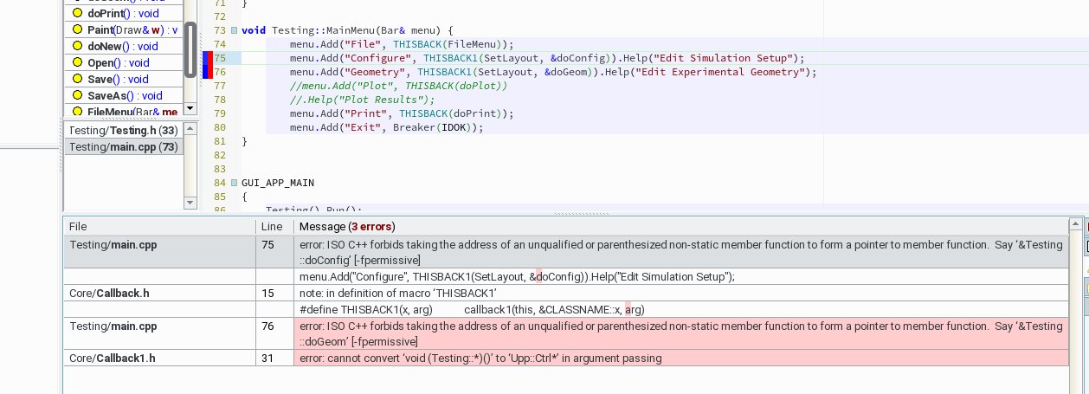Switch to the Testing/Testing.h file entry

coord(123,130)
